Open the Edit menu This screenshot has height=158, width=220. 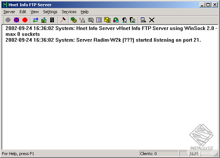tap(23, 12)
